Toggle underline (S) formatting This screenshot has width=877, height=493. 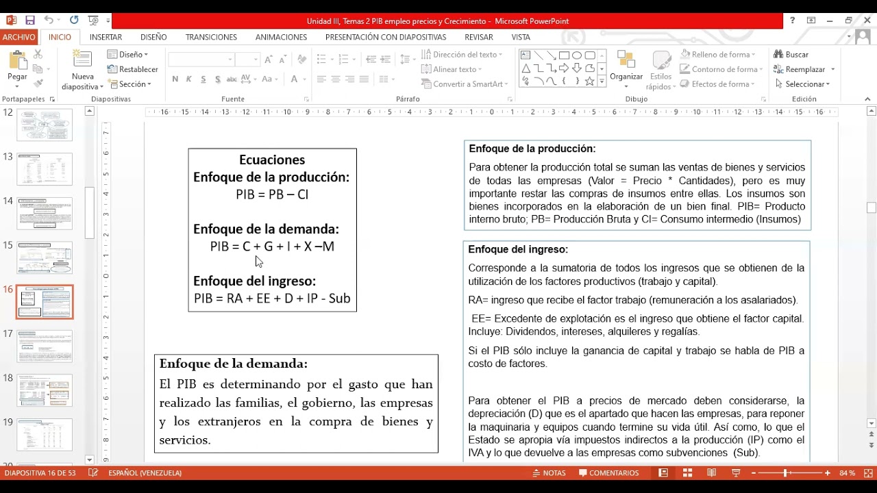tap(203, 79)
